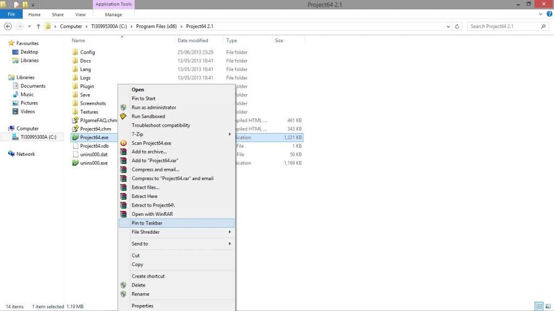The image size is (554, 311).
Task: Open recent locations dropdown arrow
Action: [x=29, y=26]
